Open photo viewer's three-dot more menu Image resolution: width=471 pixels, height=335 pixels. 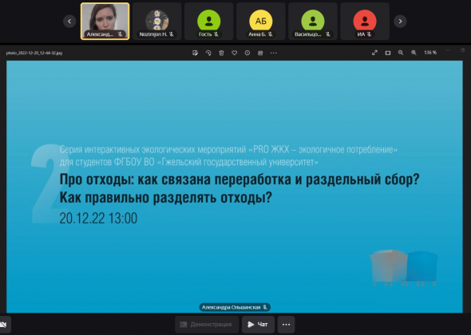click(x=273, y=53)
